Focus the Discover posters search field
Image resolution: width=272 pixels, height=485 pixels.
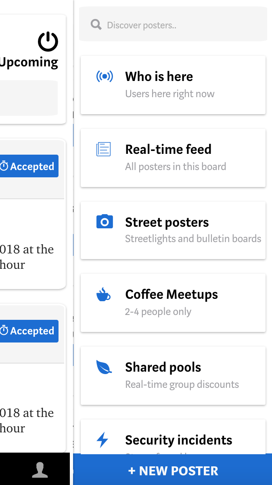pyautogui.click(x=173, y=25)
